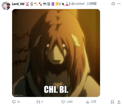Open Lord_Vel's profile avatar picture
Screen dimensions: 122x105
click(6, 6)
